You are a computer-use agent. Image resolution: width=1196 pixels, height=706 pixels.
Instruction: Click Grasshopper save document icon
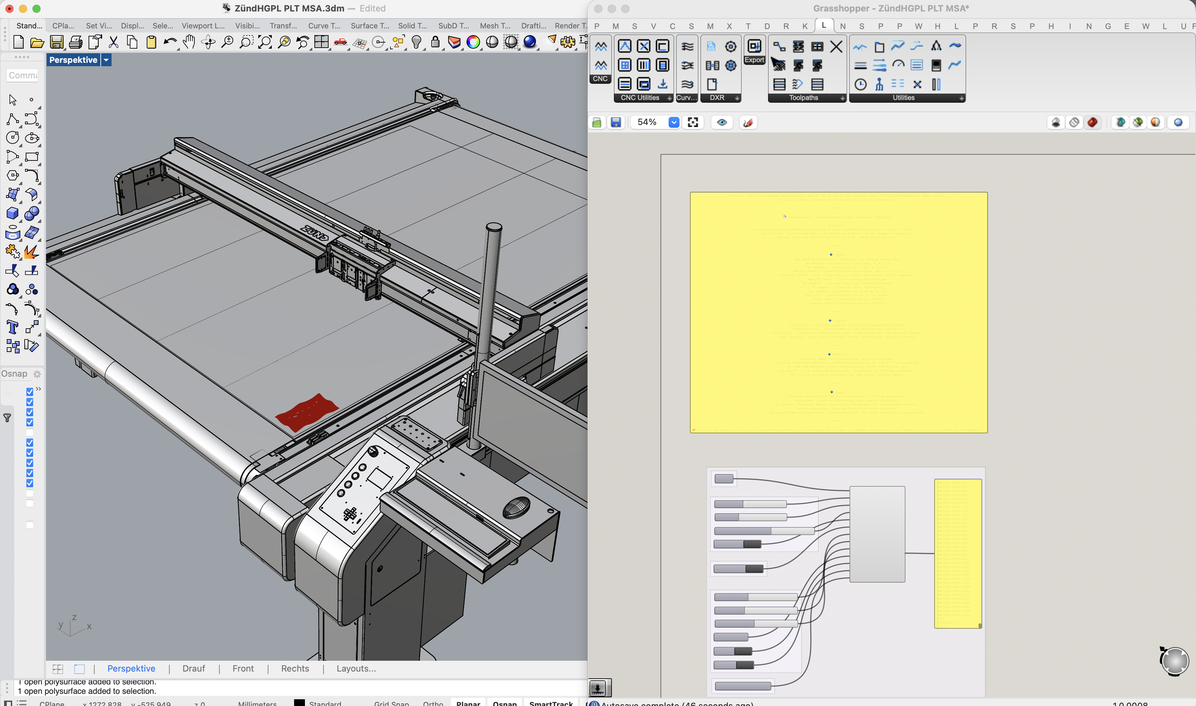[616, 123]
